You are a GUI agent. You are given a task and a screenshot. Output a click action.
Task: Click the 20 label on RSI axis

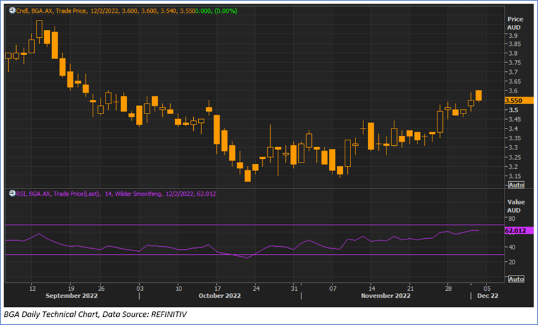click(x=512, y=262)
